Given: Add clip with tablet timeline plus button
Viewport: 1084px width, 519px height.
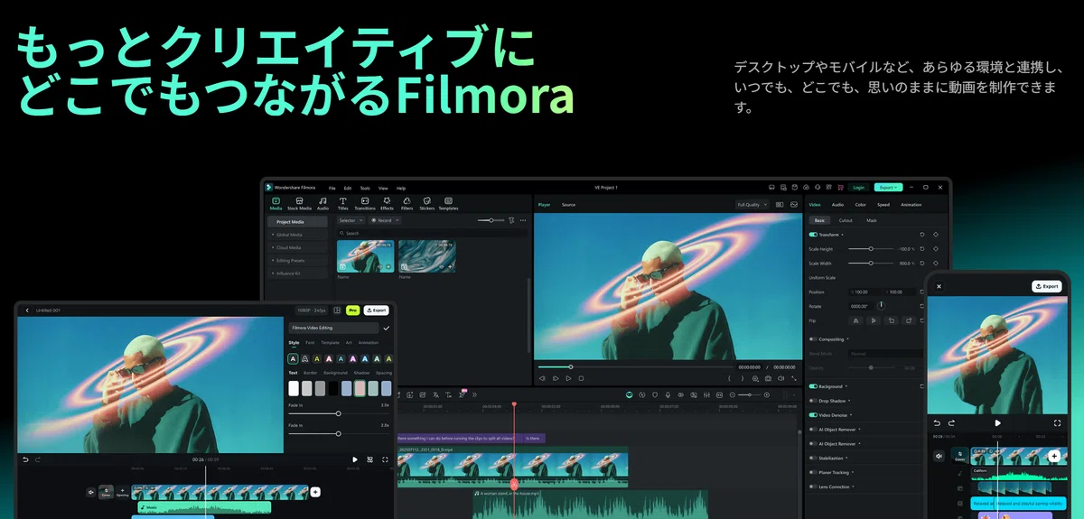Looking at the screenshot, I should click(315, 492).
